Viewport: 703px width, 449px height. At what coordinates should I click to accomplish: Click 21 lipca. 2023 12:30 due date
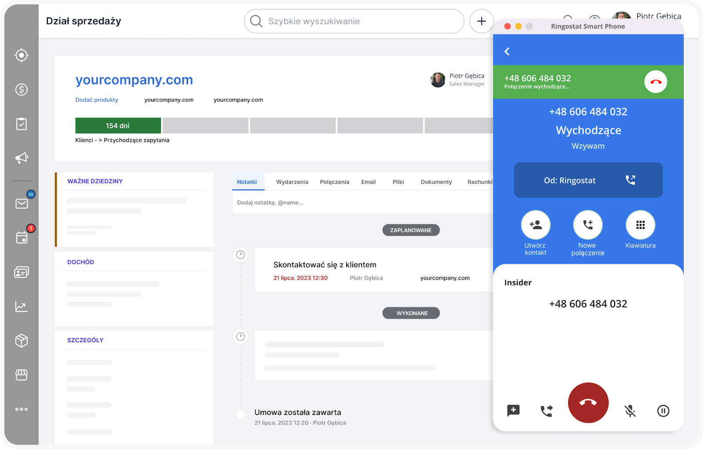[x=301, y=278]
